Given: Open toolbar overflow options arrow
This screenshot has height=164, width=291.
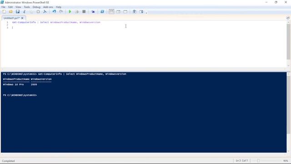Looking at the screenshot, I should click(146, 13).
